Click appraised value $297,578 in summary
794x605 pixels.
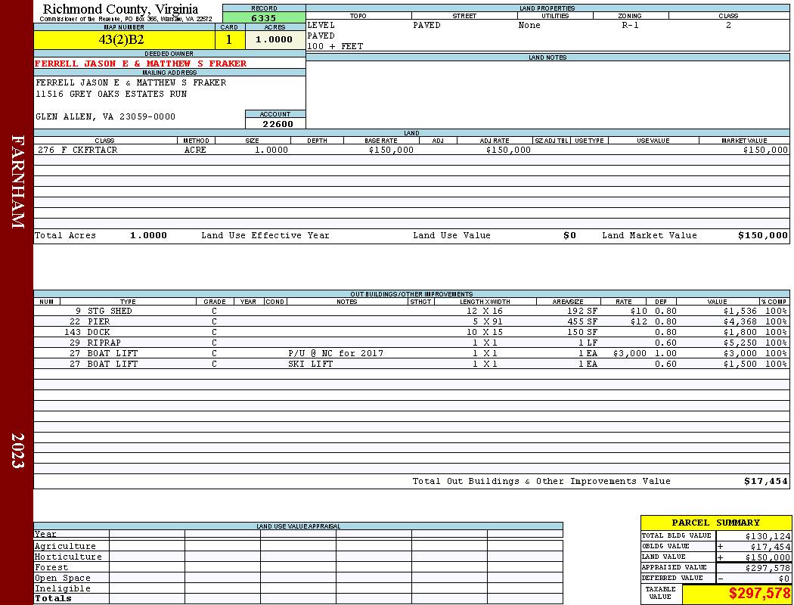point(768,568)
